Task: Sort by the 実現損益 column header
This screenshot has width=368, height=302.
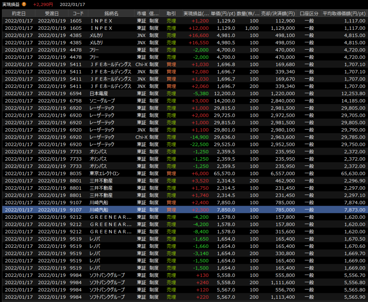Action: point(196,13)
